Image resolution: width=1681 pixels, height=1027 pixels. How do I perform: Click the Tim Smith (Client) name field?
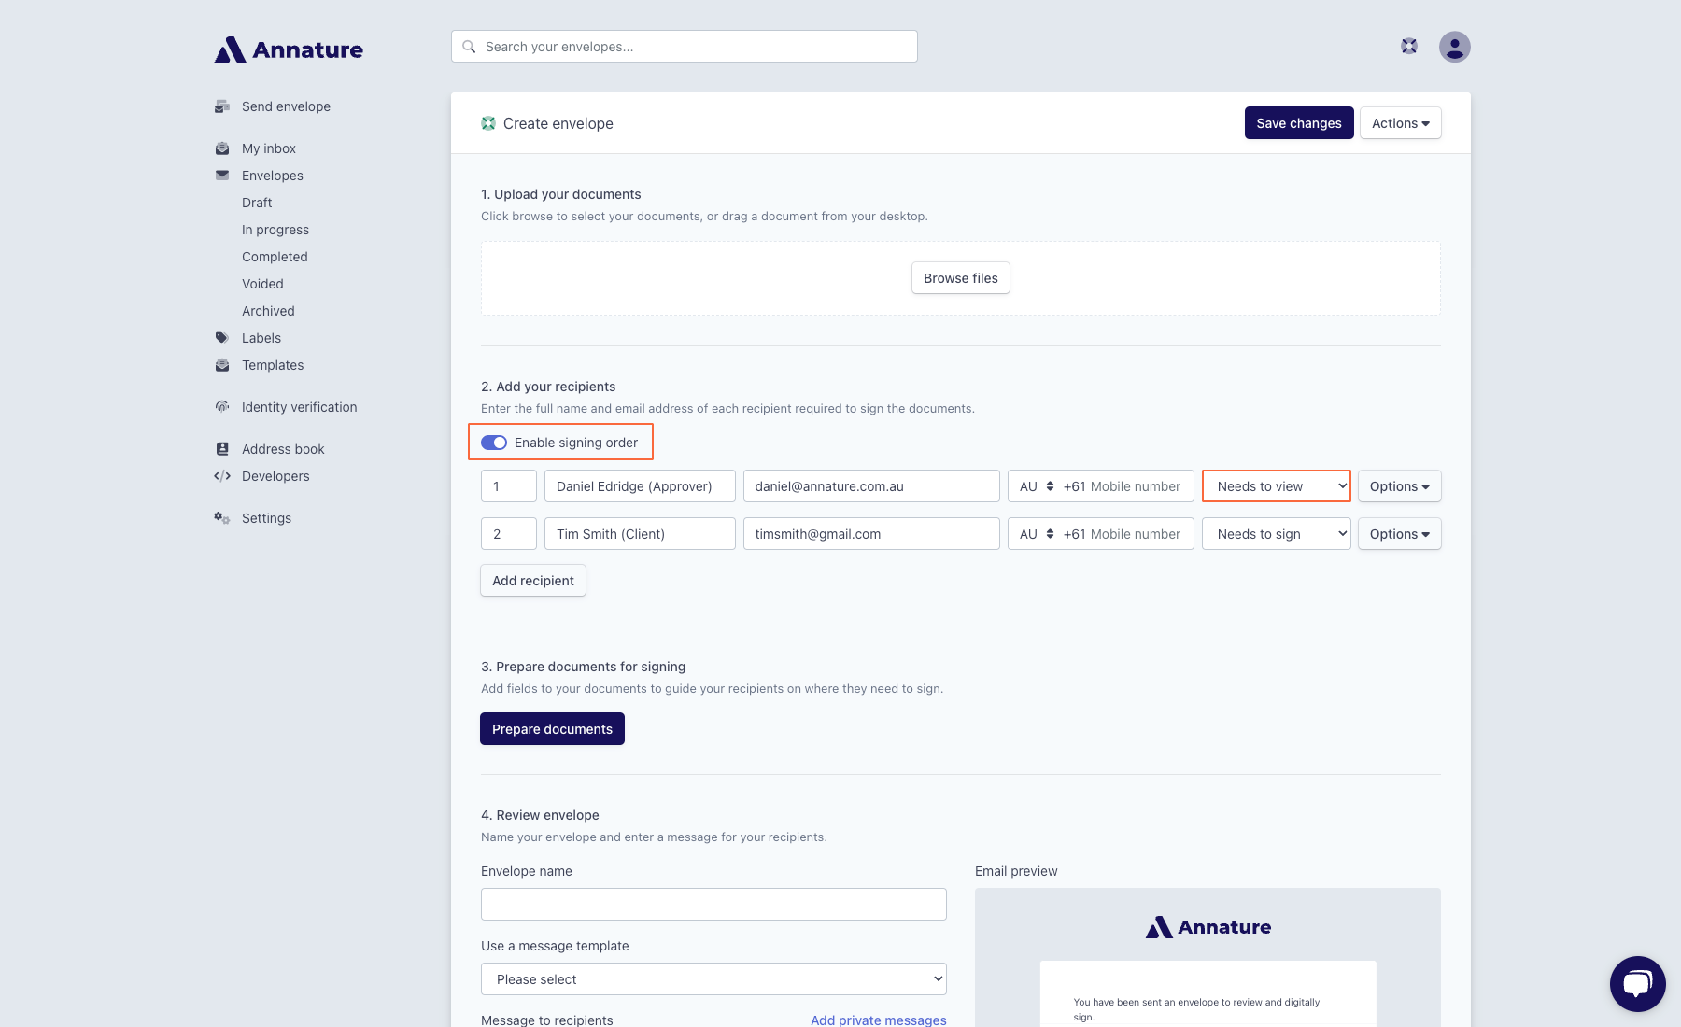pyautogui.click(x=640, y=534)
